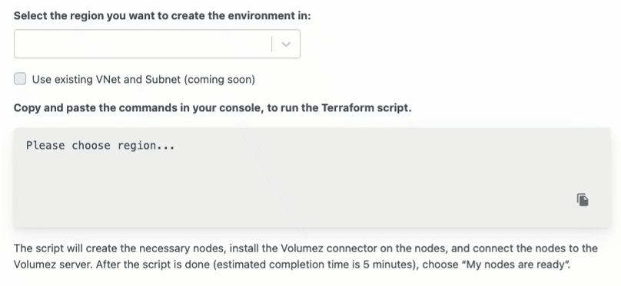This screenshot has width=621, height=286.
Task: Copy the Terraform commands with the clipboard icon
Action: [583, 200]
